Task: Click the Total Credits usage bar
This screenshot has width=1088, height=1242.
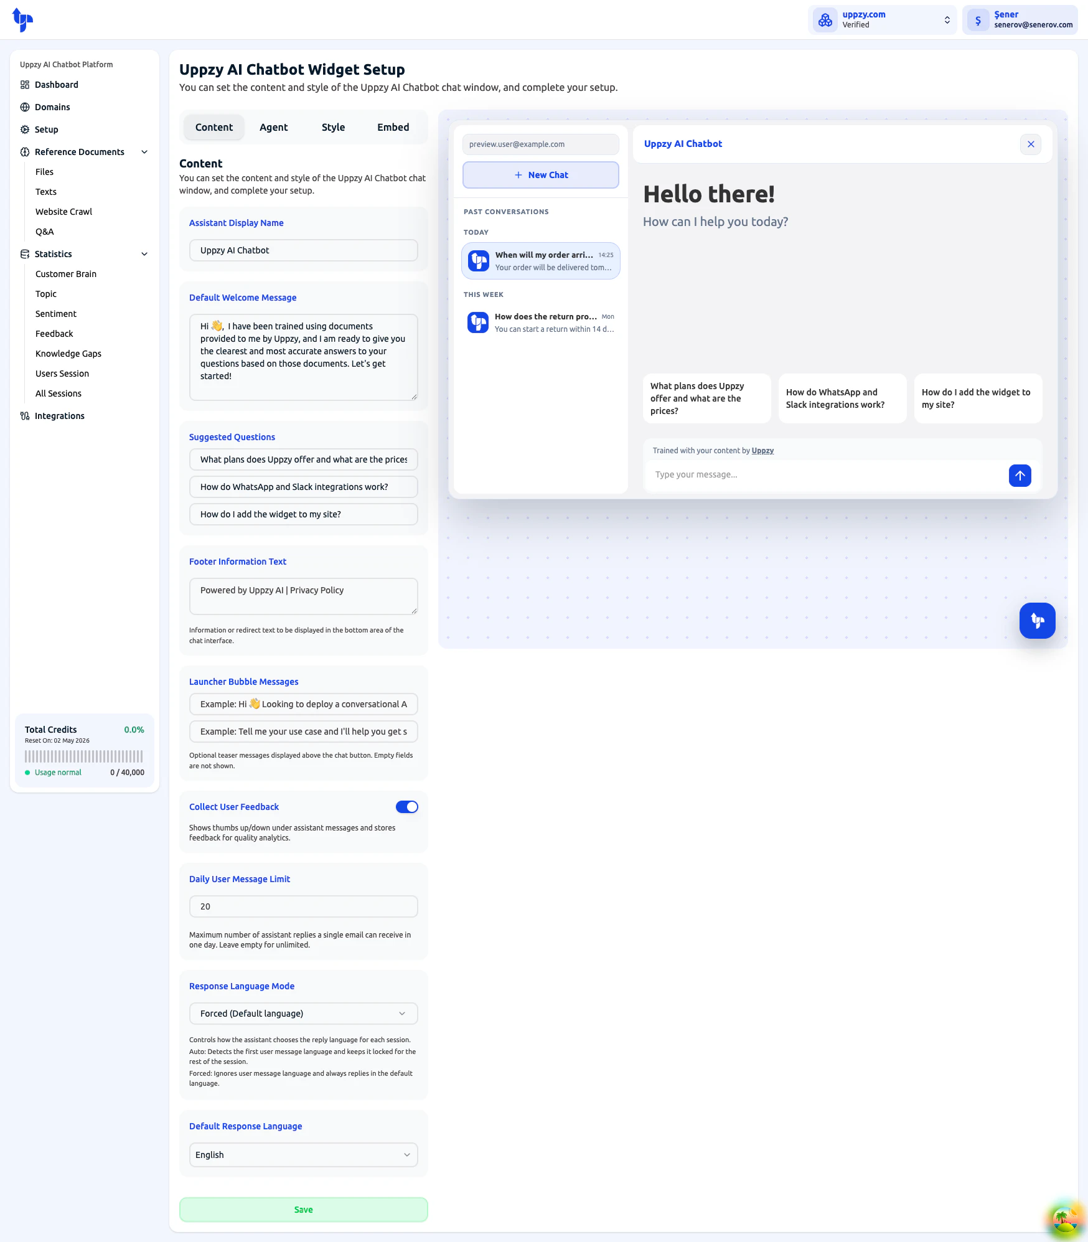Action: (x=84, y=756)
